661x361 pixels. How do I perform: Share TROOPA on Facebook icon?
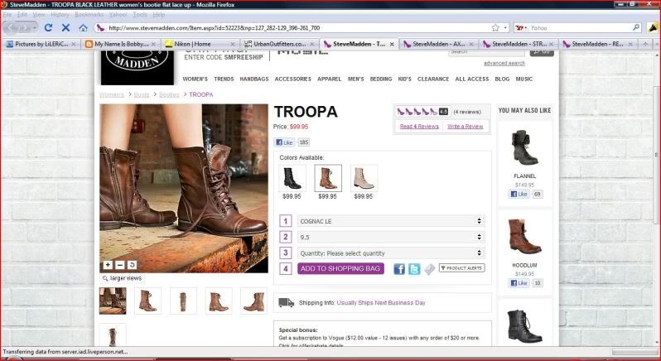[x=399, y=269]
